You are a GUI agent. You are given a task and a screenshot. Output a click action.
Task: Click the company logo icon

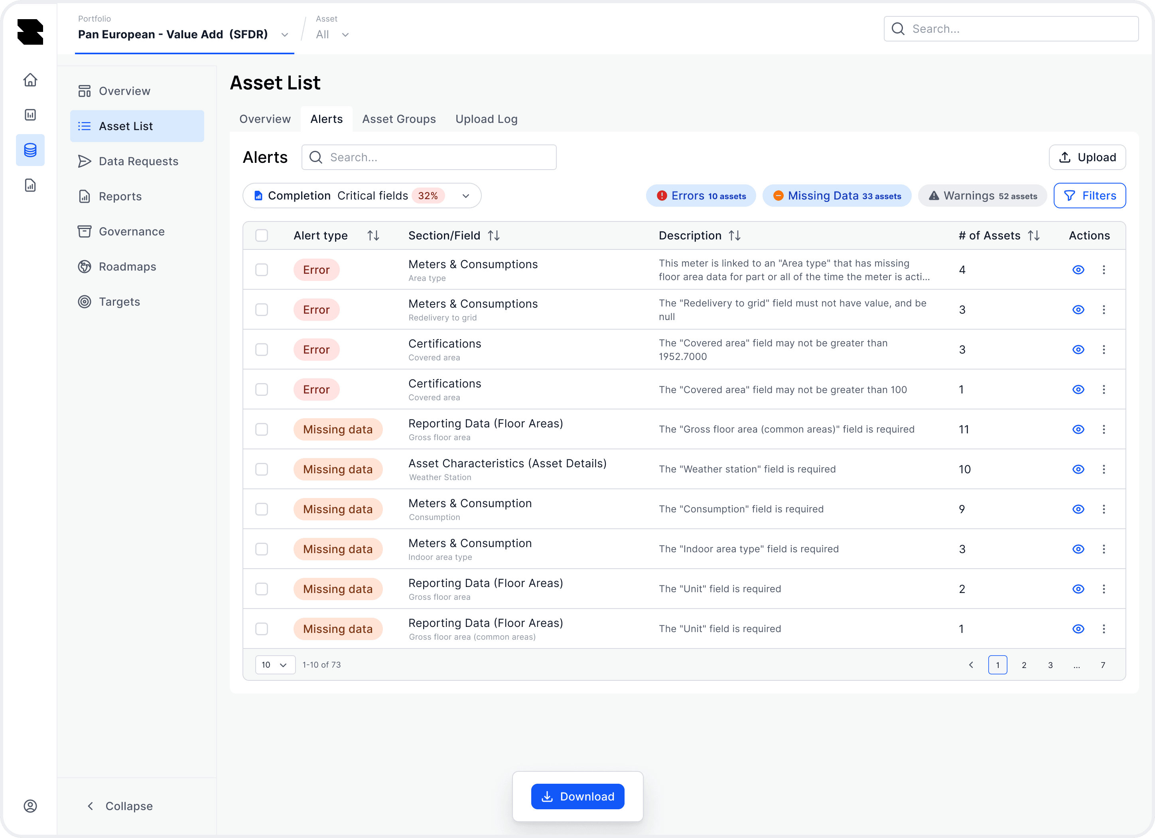(30, 32)
